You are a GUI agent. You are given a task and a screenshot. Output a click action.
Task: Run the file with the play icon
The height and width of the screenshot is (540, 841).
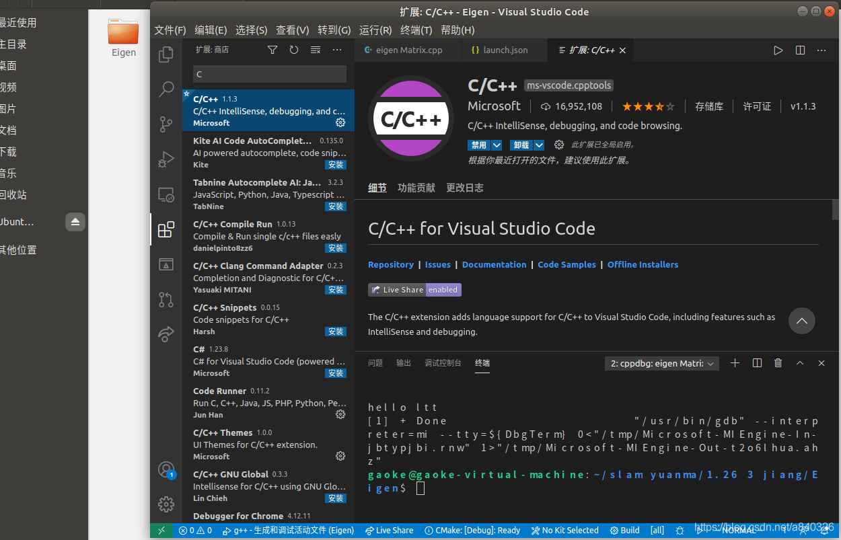(x=778, y=50)
